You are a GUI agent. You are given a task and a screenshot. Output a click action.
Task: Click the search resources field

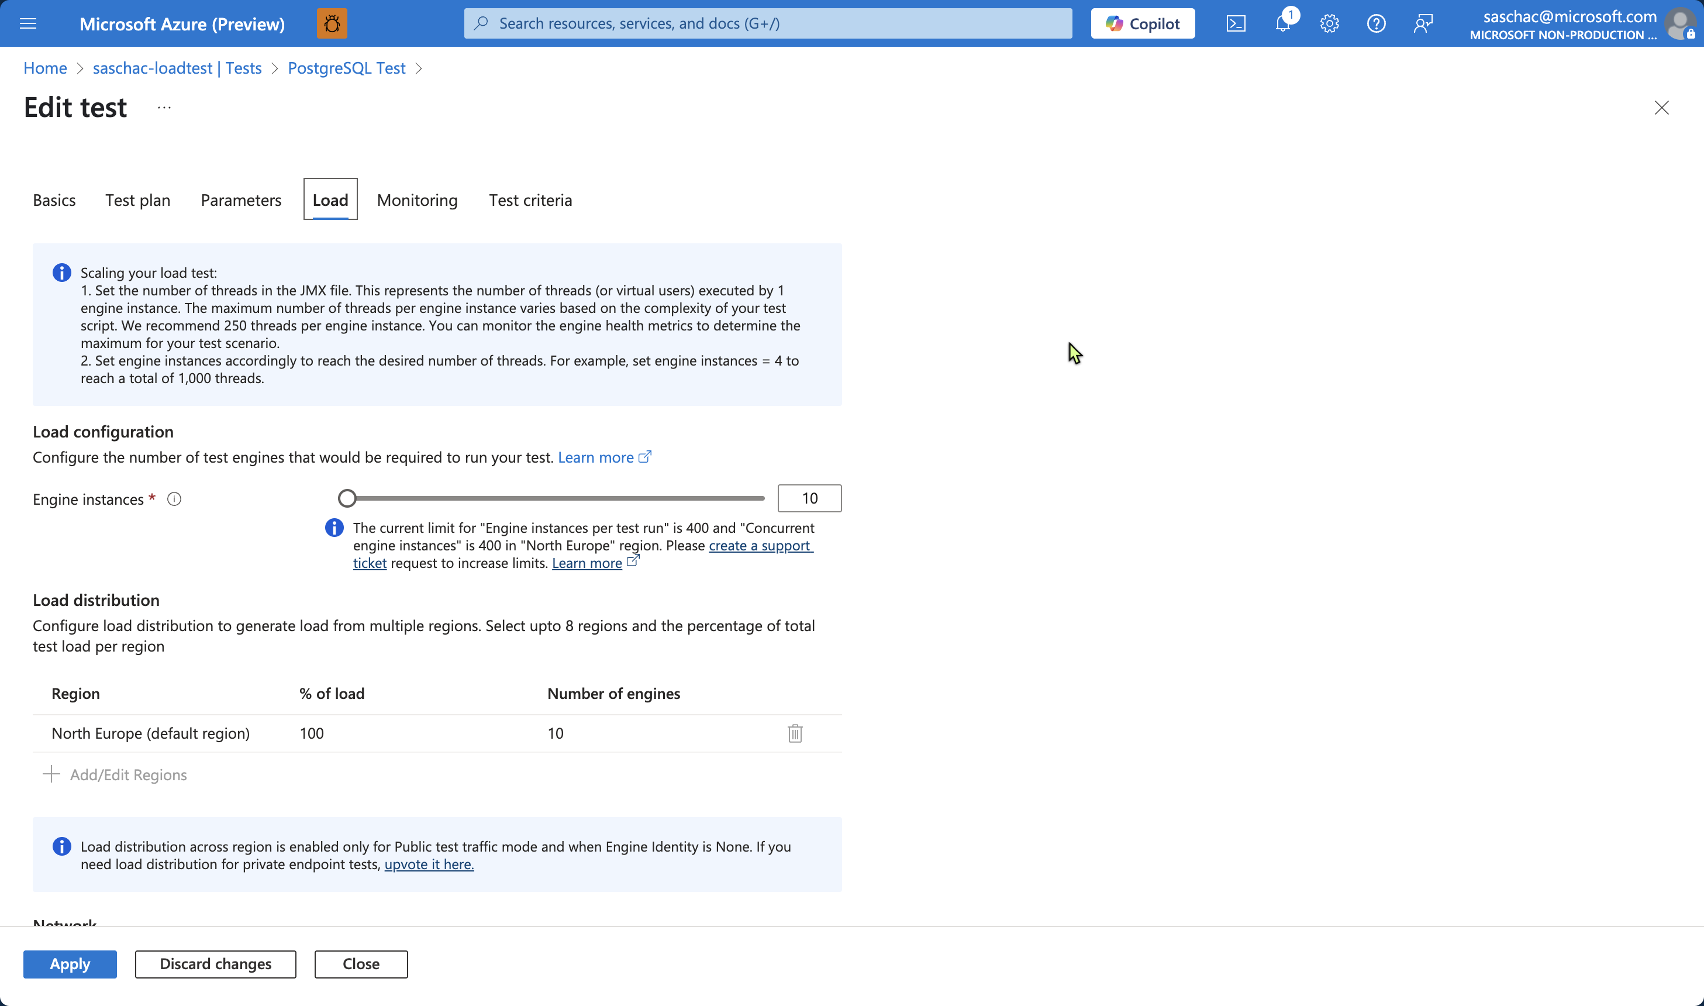point(768,24)
